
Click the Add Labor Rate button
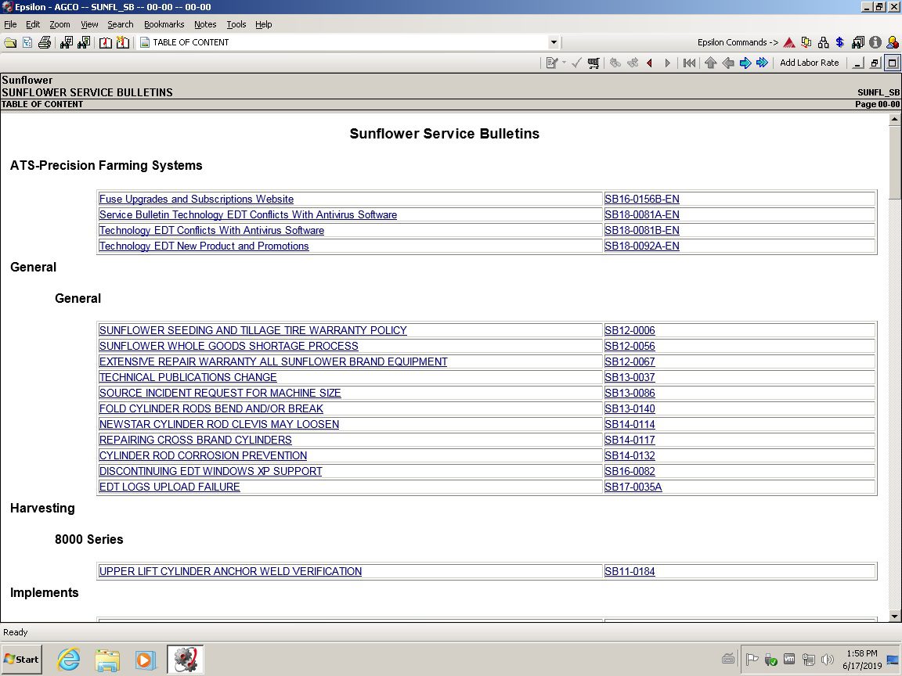click(x=809, y=63)
